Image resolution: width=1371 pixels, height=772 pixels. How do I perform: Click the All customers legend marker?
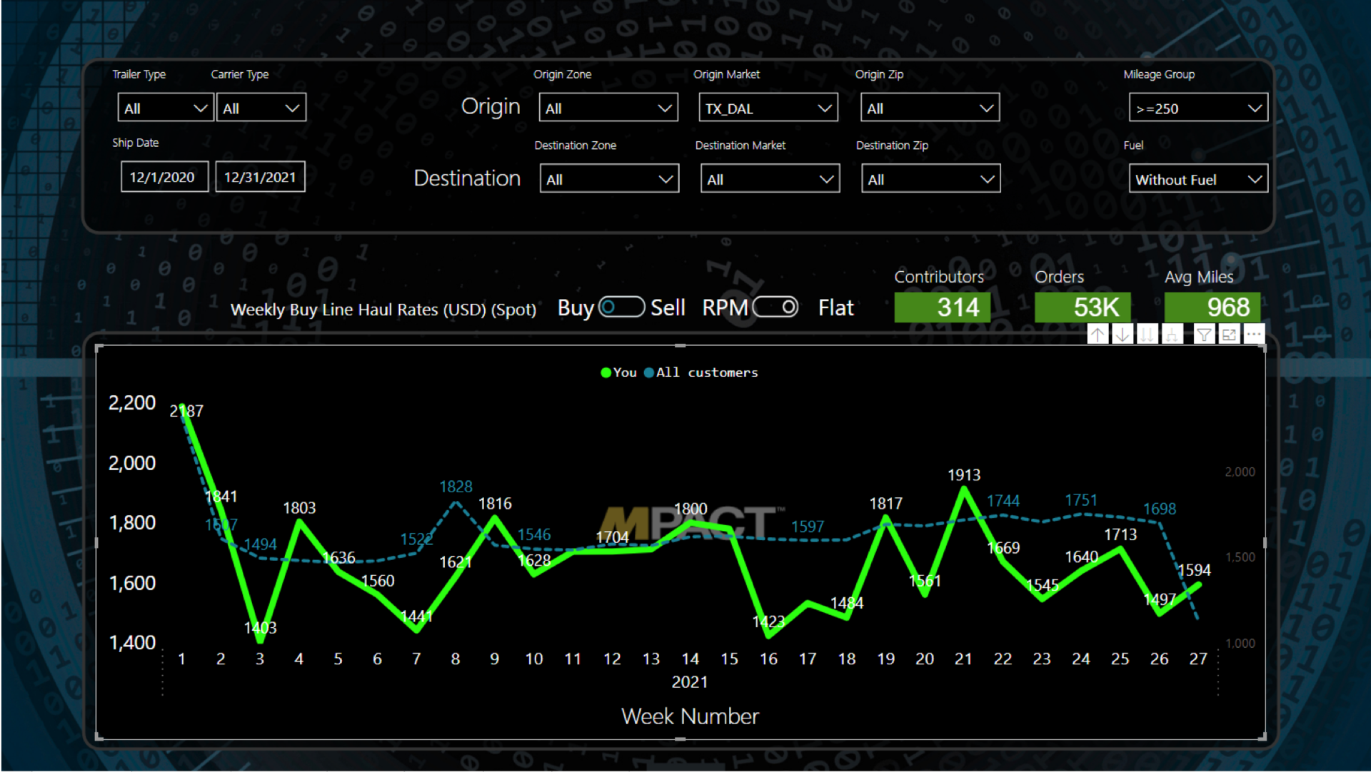click(649, 372)
